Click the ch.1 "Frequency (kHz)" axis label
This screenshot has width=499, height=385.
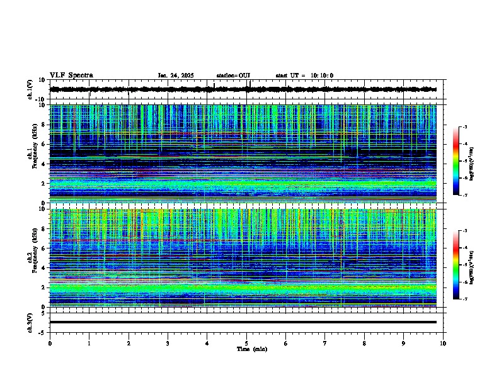point(35,146)
